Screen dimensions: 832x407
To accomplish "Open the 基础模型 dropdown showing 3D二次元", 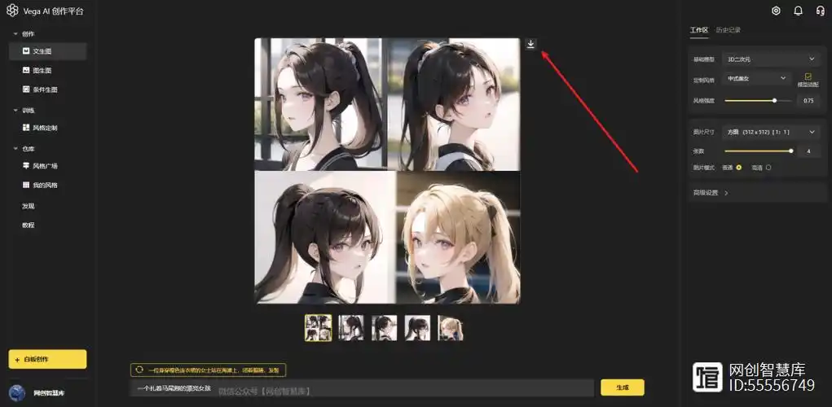I will [x=771, y=59].
